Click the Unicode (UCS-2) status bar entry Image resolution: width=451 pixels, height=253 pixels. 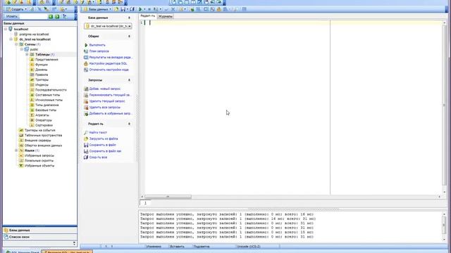point(249,247)
